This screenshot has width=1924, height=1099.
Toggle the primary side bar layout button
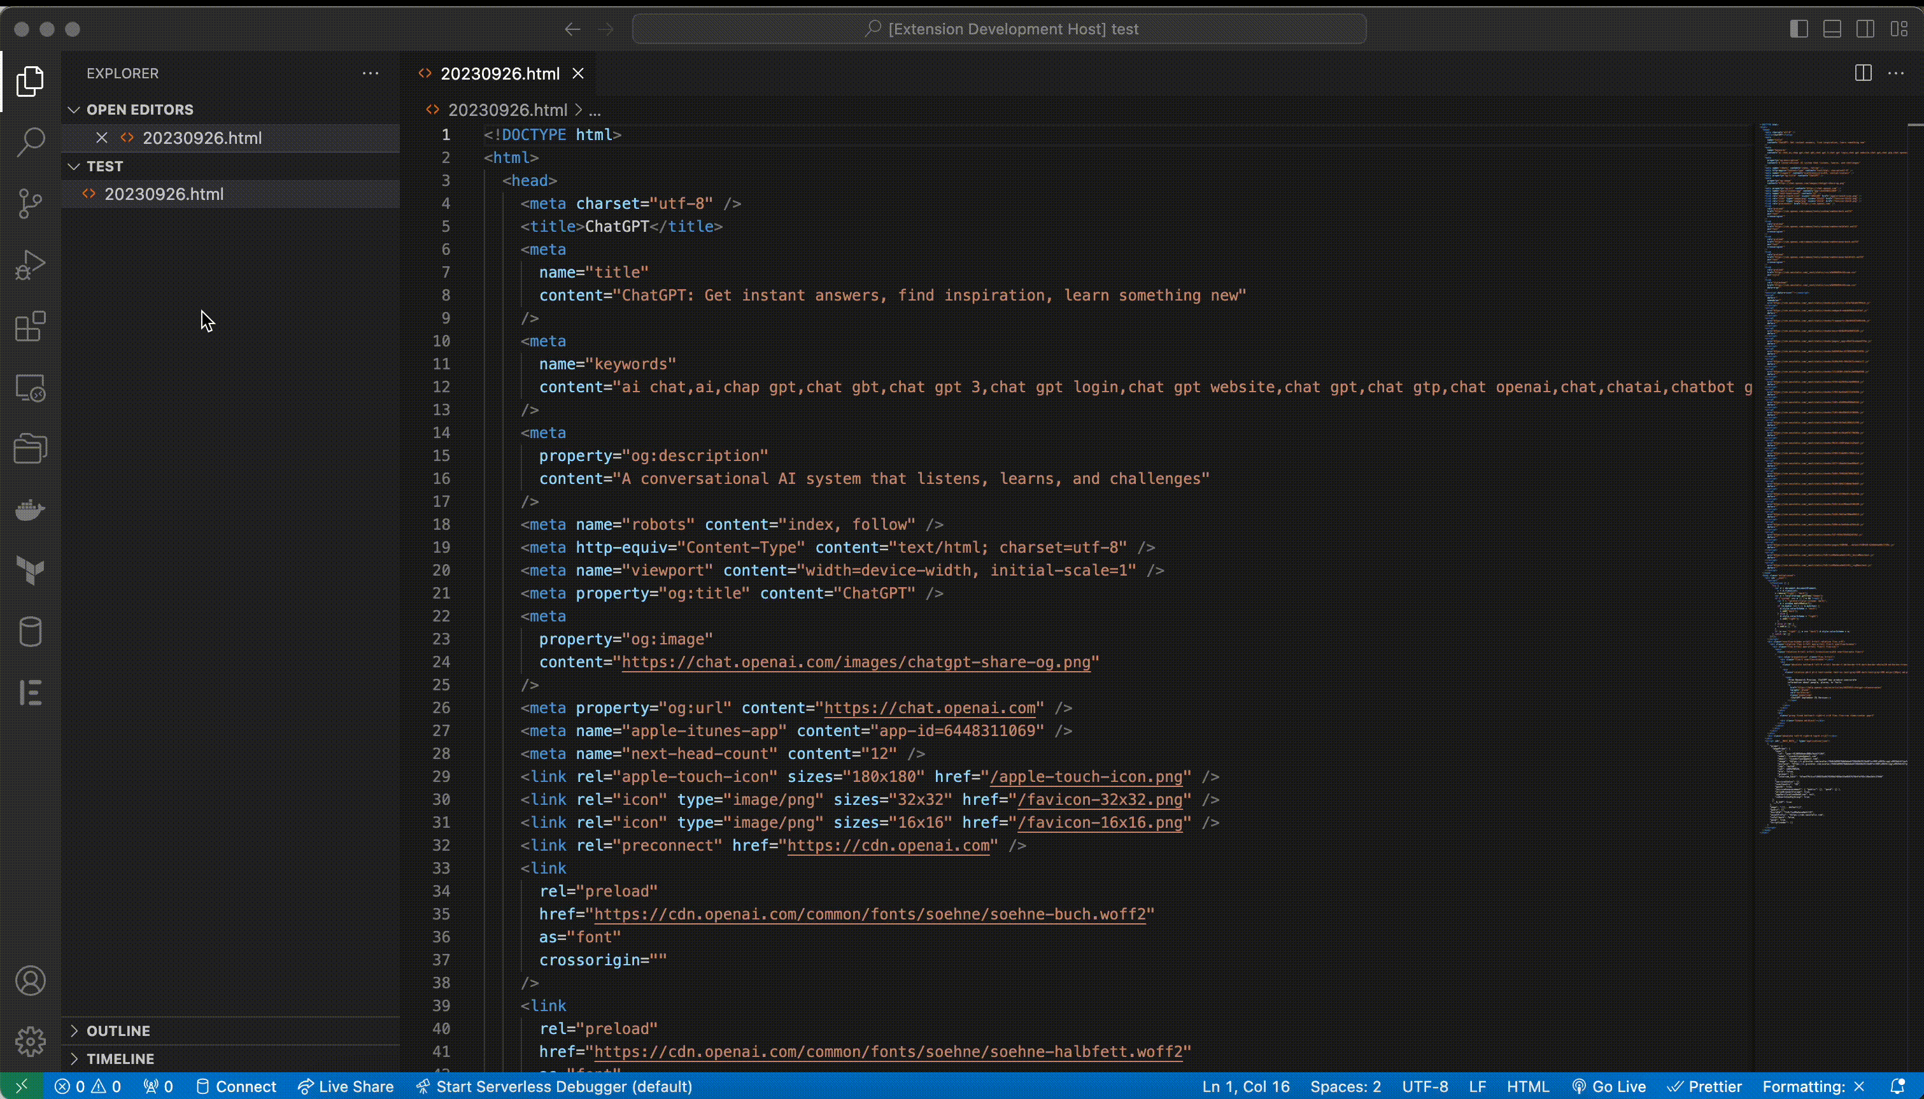[1799, 29]
